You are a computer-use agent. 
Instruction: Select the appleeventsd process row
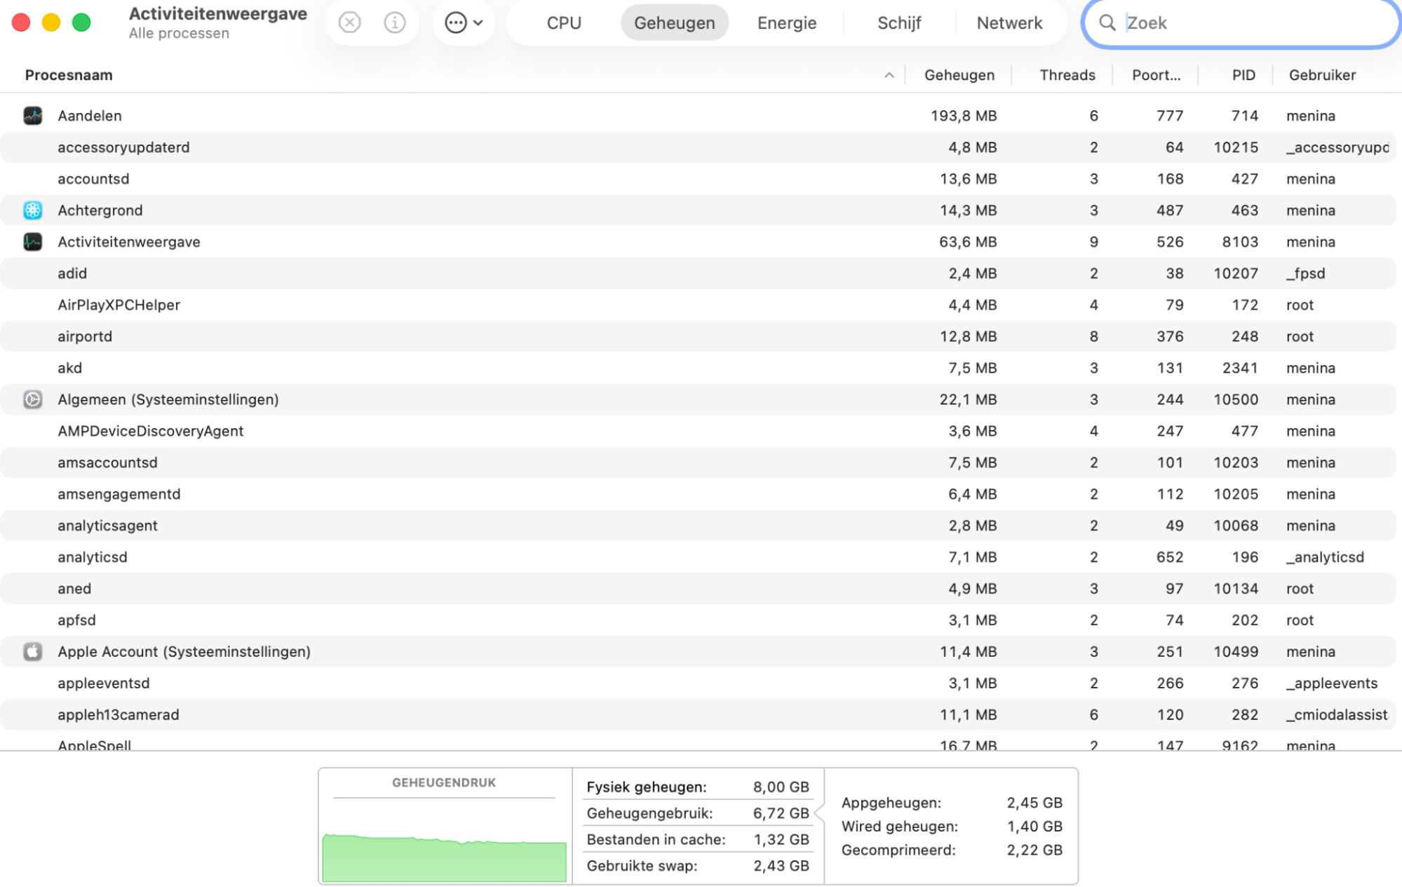[698, 683]
